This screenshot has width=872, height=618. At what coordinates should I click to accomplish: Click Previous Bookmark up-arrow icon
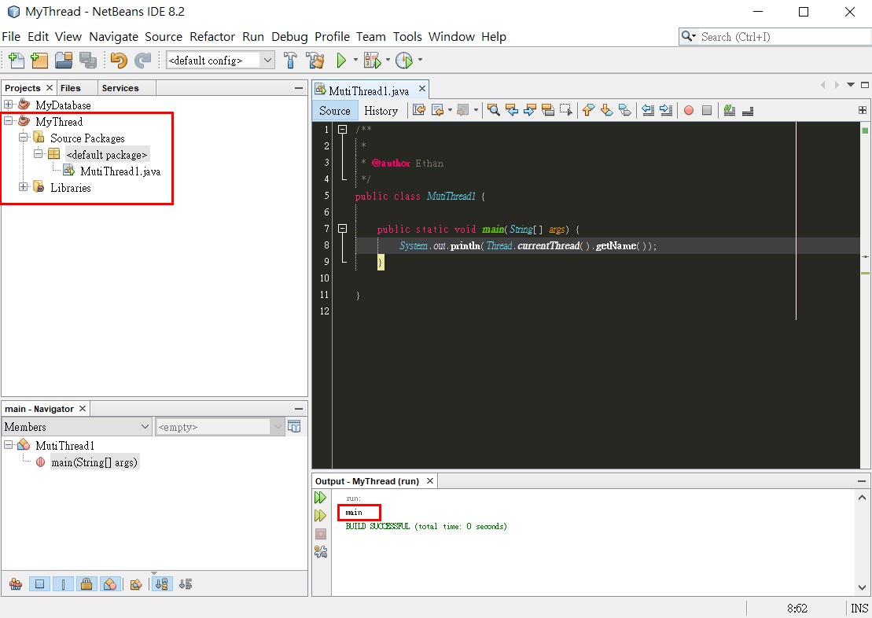(588, 110)
